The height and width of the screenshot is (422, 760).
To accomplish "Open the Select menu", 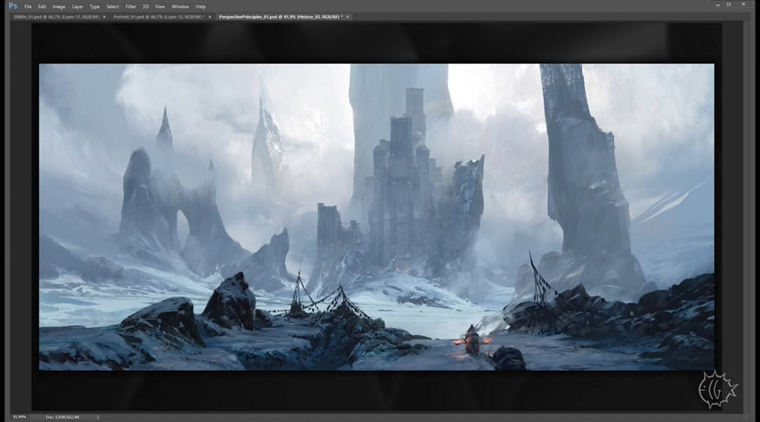I will (113, 6).
